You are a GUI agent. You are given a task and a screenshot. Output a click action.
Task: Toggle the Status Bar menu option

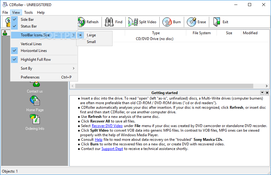(44, 26)
